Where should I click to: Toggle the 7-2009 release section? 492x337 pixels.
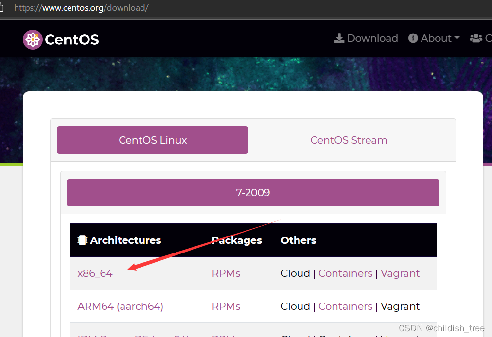click(253, 192)
